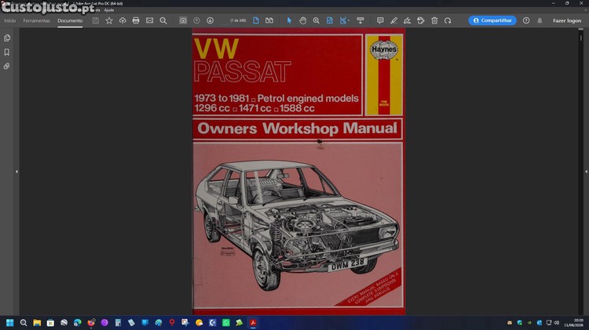Take a snapshot with the camera tool

pos(183,20)
